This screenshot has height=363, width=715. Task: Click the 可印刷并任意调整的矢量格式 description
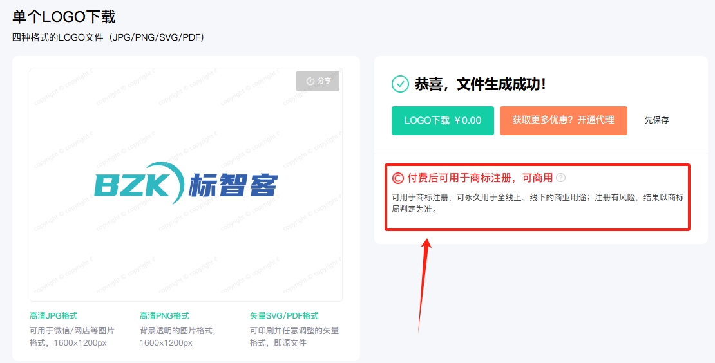[x=294, y=337]
